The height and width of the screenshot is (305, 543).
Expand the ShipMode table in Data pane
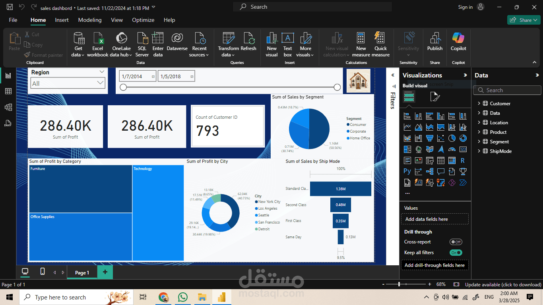click(x=479, y=151)
